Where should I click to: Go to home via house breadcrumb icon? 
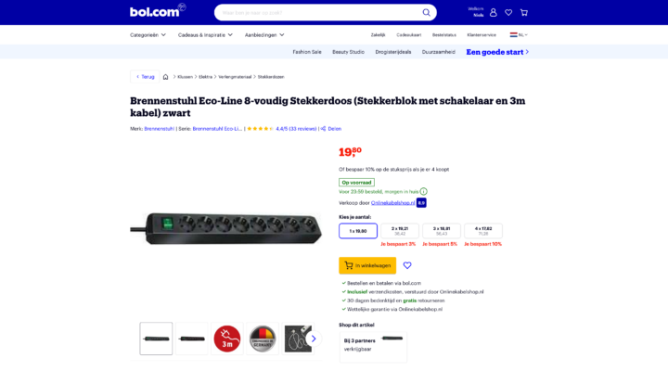coord(165,77)
